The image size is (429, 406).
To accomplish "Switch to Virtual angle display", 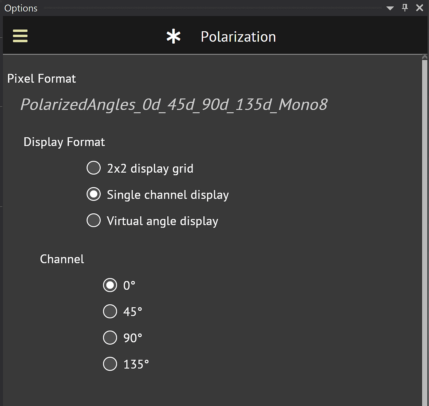I will (x=94, y=220).
